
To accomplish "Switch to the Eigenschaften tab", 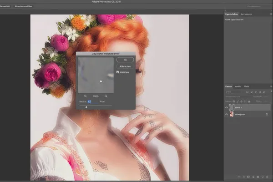I will click(x=232, y=14).
